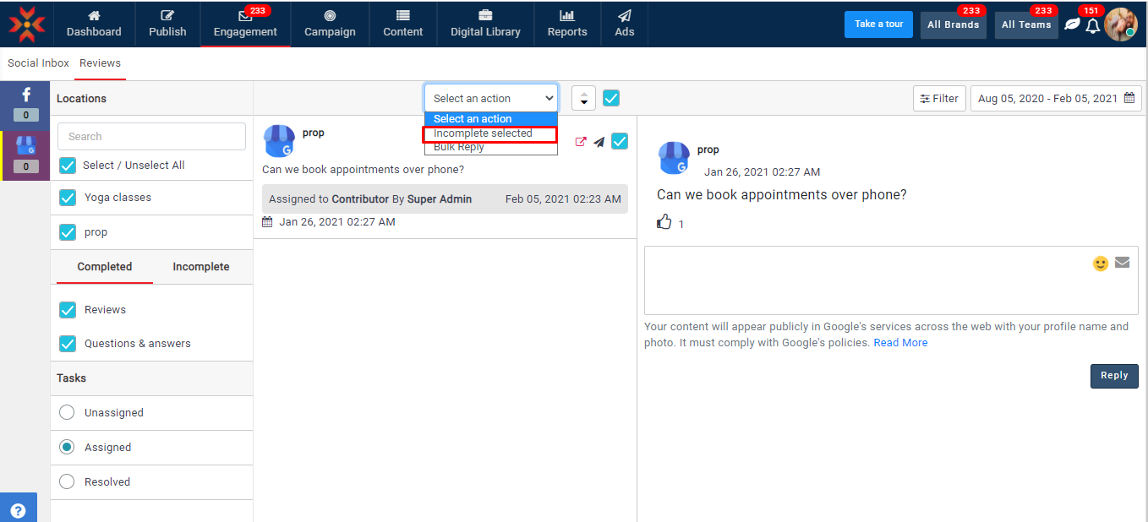Uncheck the Yoga classes location checkbox

point(68,198)
